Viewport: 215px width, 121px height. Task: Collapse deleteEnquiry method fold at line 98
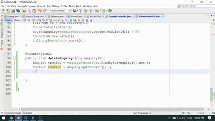pos(14,58)
